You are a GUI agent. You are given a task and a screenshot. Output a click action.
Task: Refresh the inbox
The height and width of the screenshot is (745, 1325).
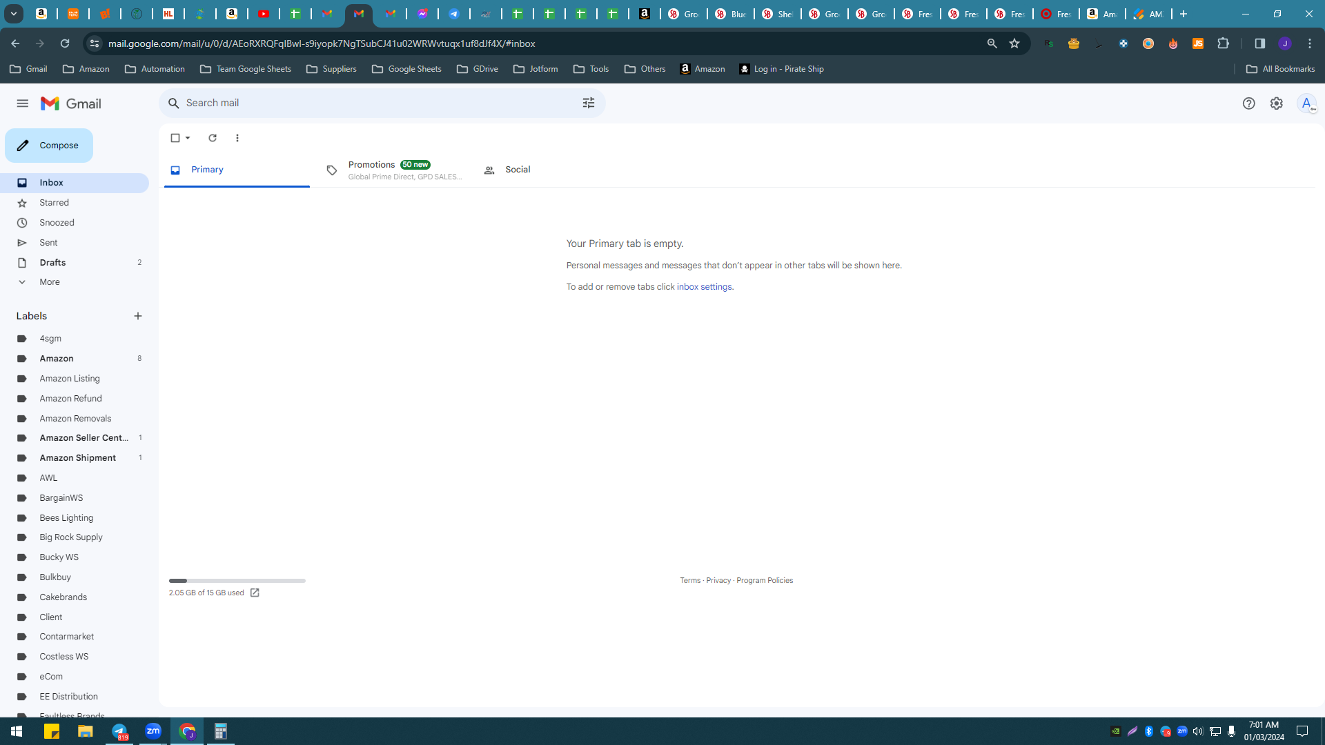213,138
